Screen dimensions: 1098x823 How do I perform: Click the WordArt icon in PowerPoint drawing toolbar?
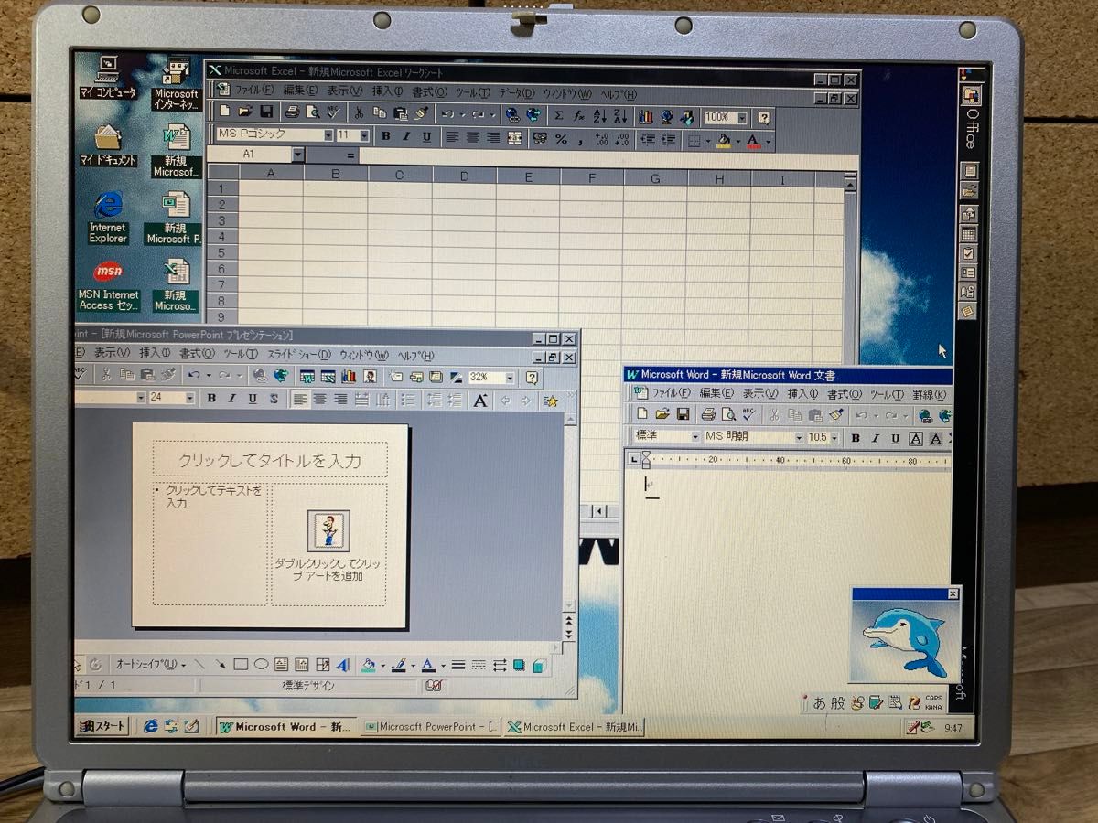click(343, 665)
